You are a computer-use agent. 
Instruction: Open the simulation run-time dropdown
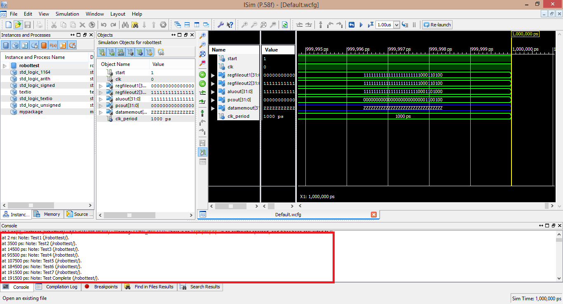click(x=396, y=25)
